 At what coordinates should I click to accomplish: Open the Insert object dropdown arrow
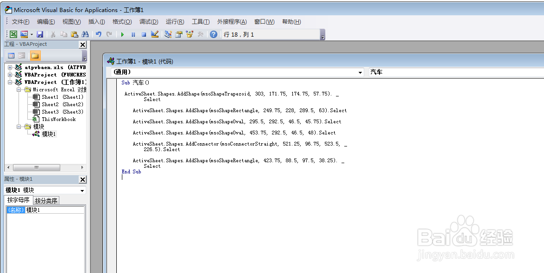[x=32, y=34]
